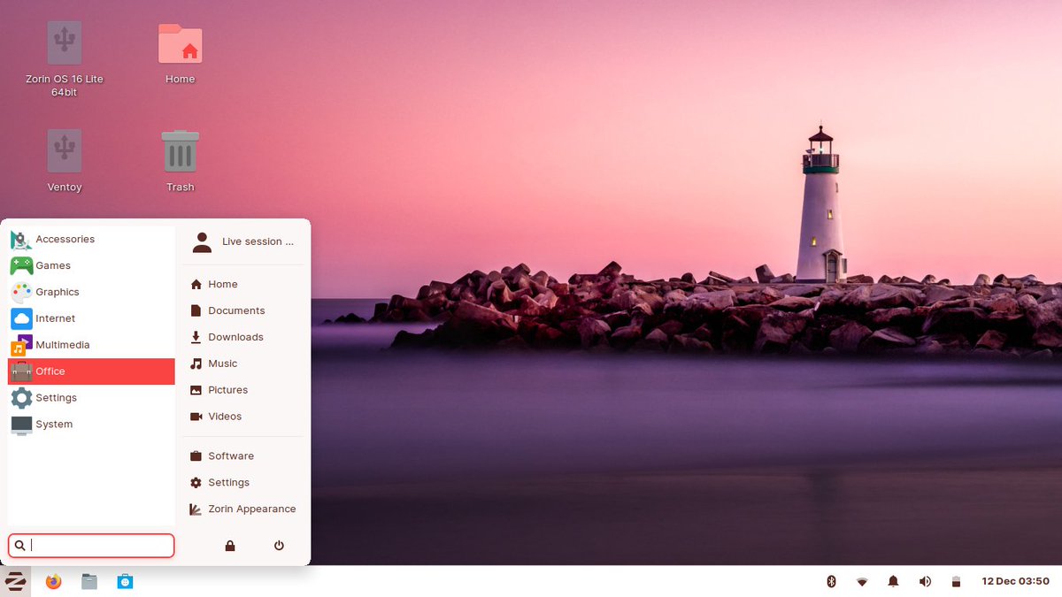1062x597 pixels.
Task: Open the highlighted Office category
Action: [91, 371]
